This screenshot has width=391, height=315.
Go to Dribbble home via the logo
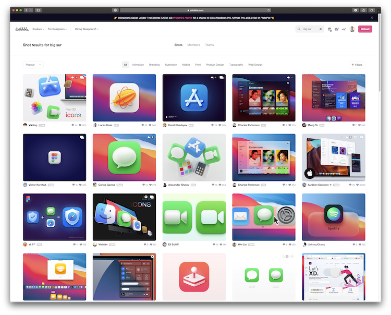click(x=22, y=29)
